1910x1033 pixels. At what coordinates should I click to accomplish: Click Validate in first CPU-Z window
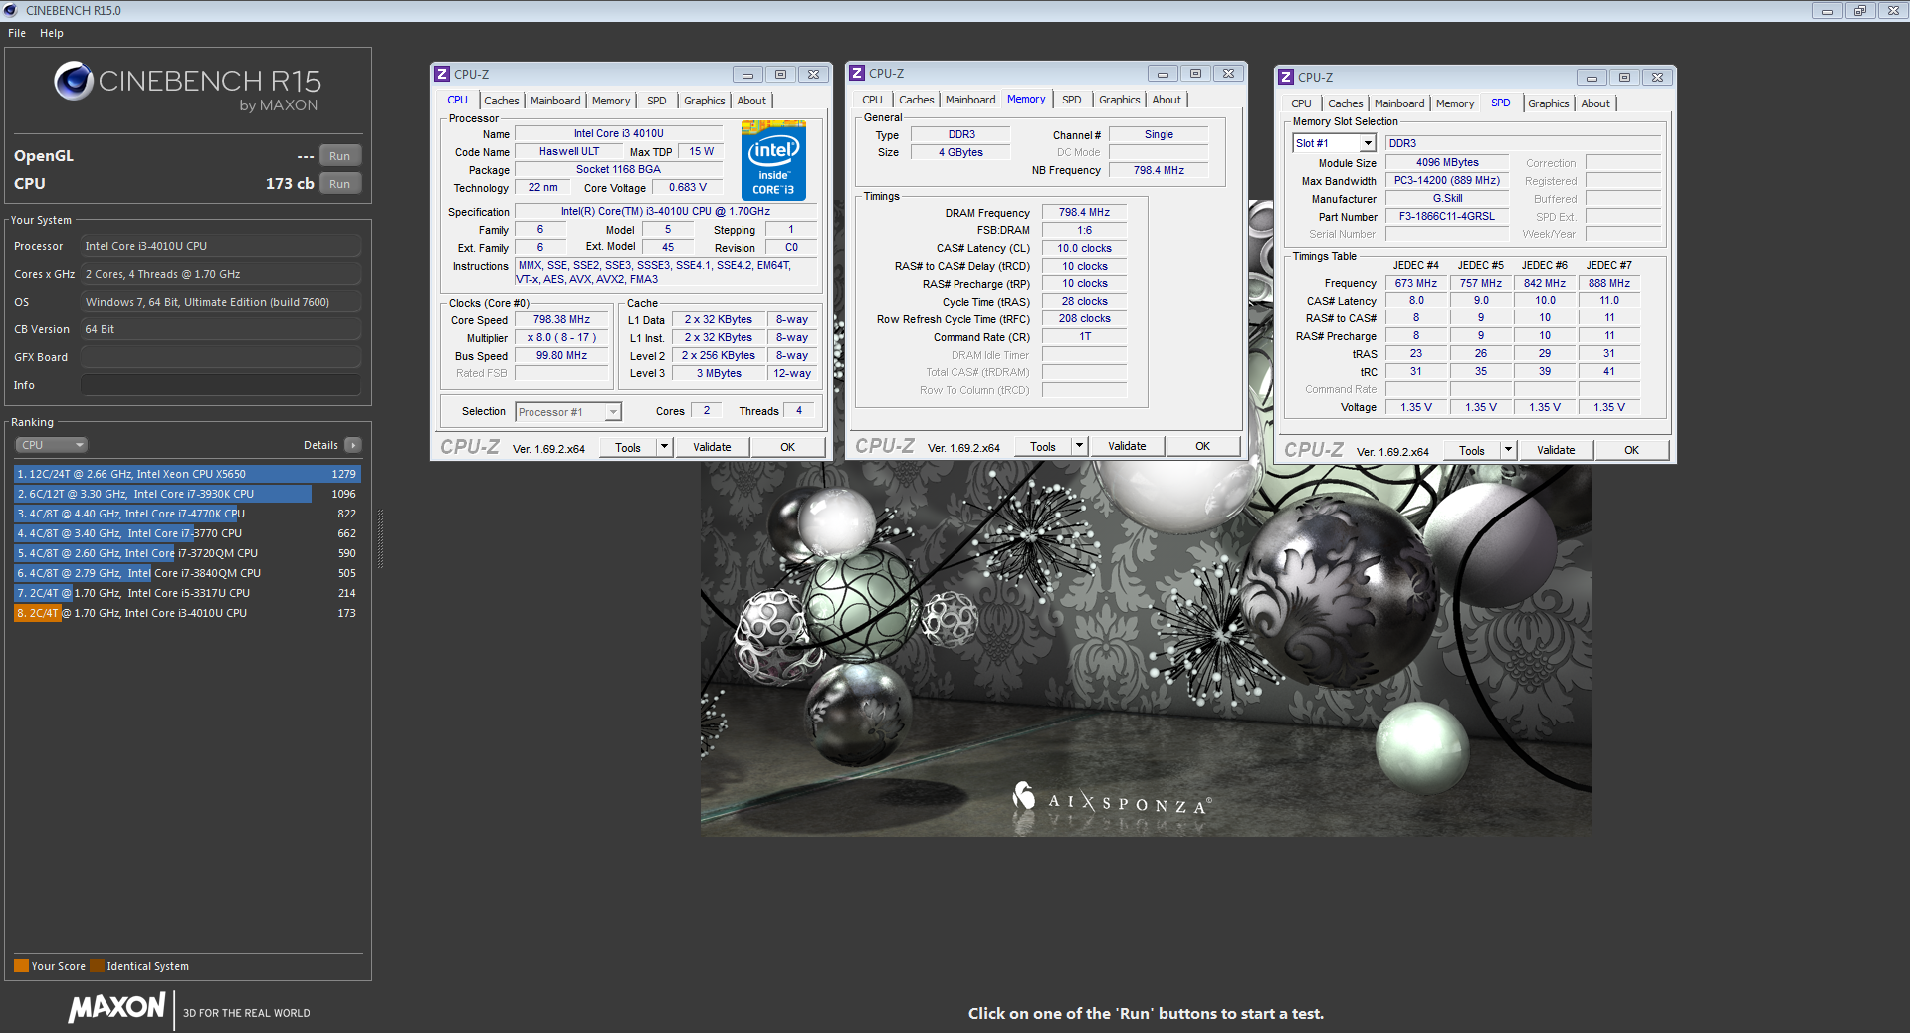point(712,447)
